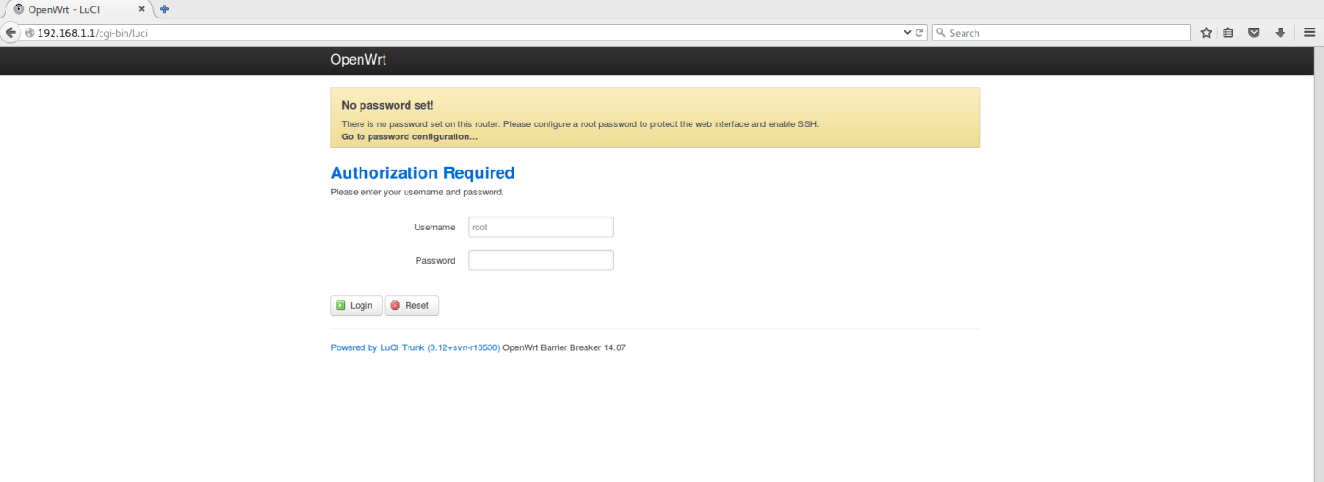This screenshot has height=482, width=1324.
Task: Open the downloads arrow icon
Action: click(1280, 32)
